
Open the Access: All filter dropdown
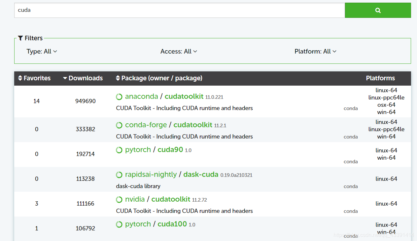coord(179,51)
